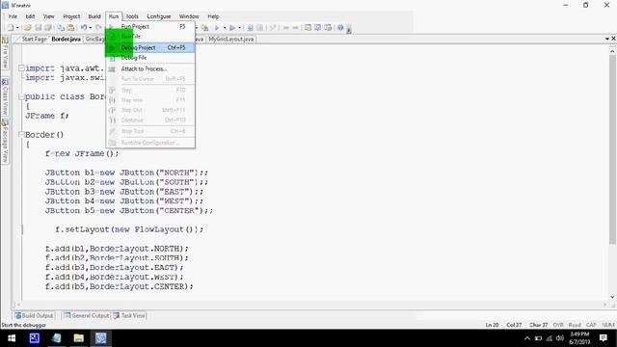
Task: Click the New file toolbar icon
Action: tap(11, 28)
